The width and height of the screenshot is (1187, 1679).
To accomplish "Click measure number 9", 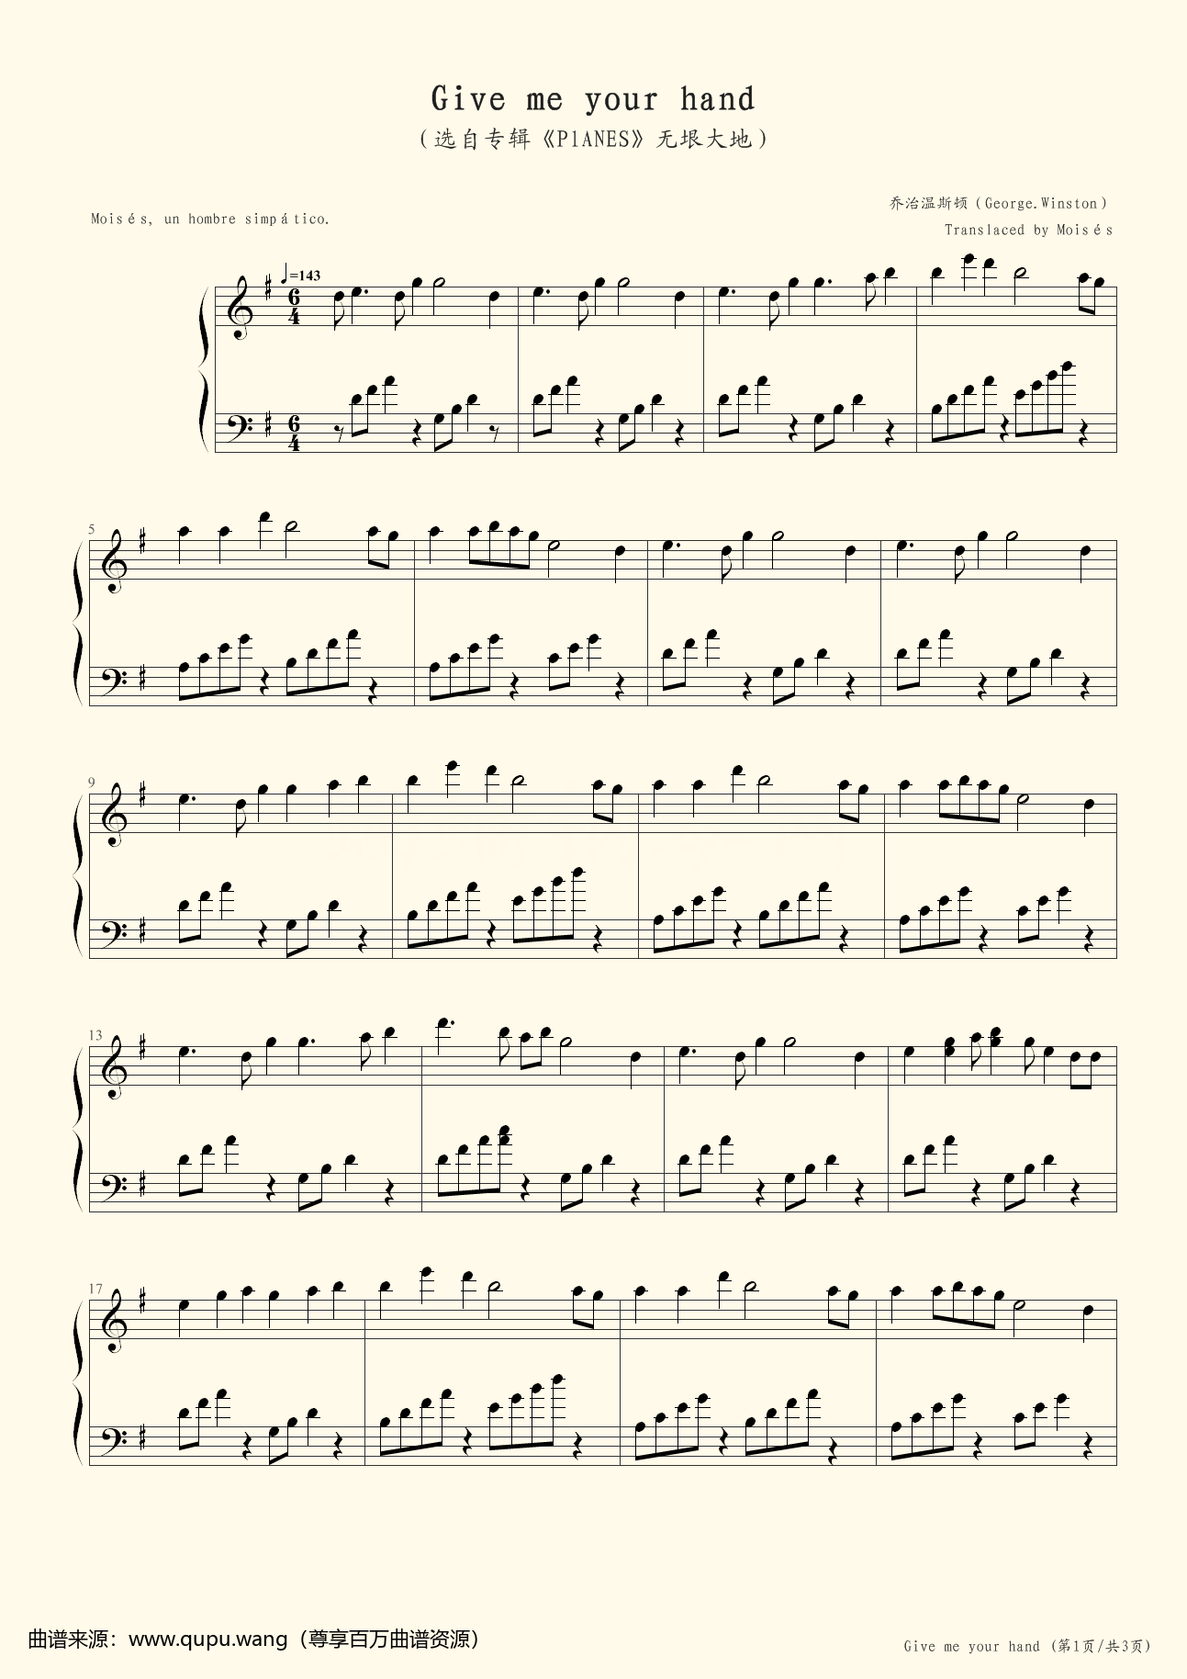I will pos(92,783).
